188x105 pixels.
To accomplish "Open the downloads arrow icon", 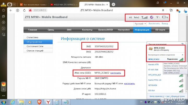I will click(x=185, y=11).
